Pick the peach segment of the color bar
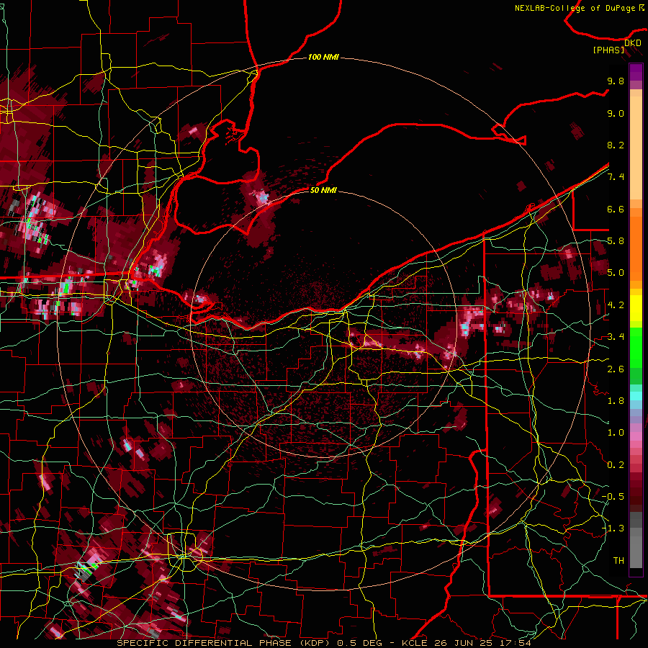This screenshot has width=648, height=648. [636, 149]
